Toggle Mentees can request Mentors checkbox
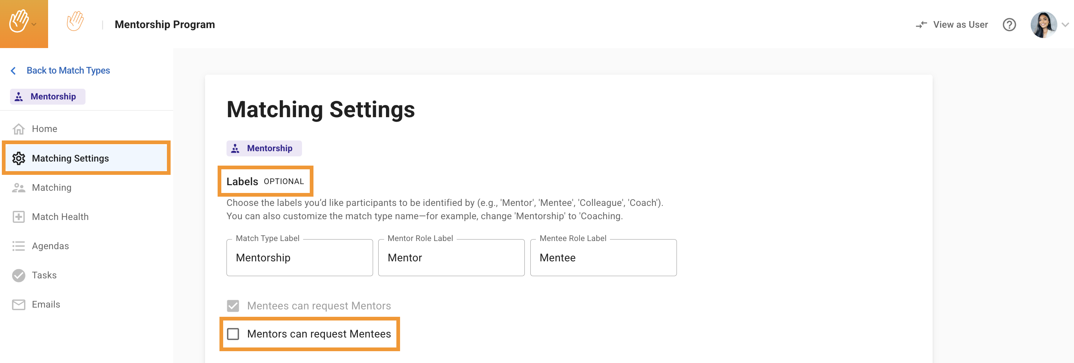The image size is (1074, 363). click(233, 306)
